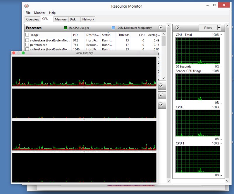
Task: Collapse the Processes section chevron
Action: click(x=161, y=28)
